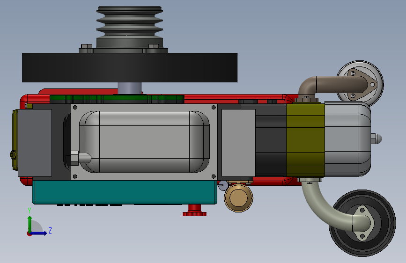Pick the grey cylinder head cover at the right

[x=347, y=139]
